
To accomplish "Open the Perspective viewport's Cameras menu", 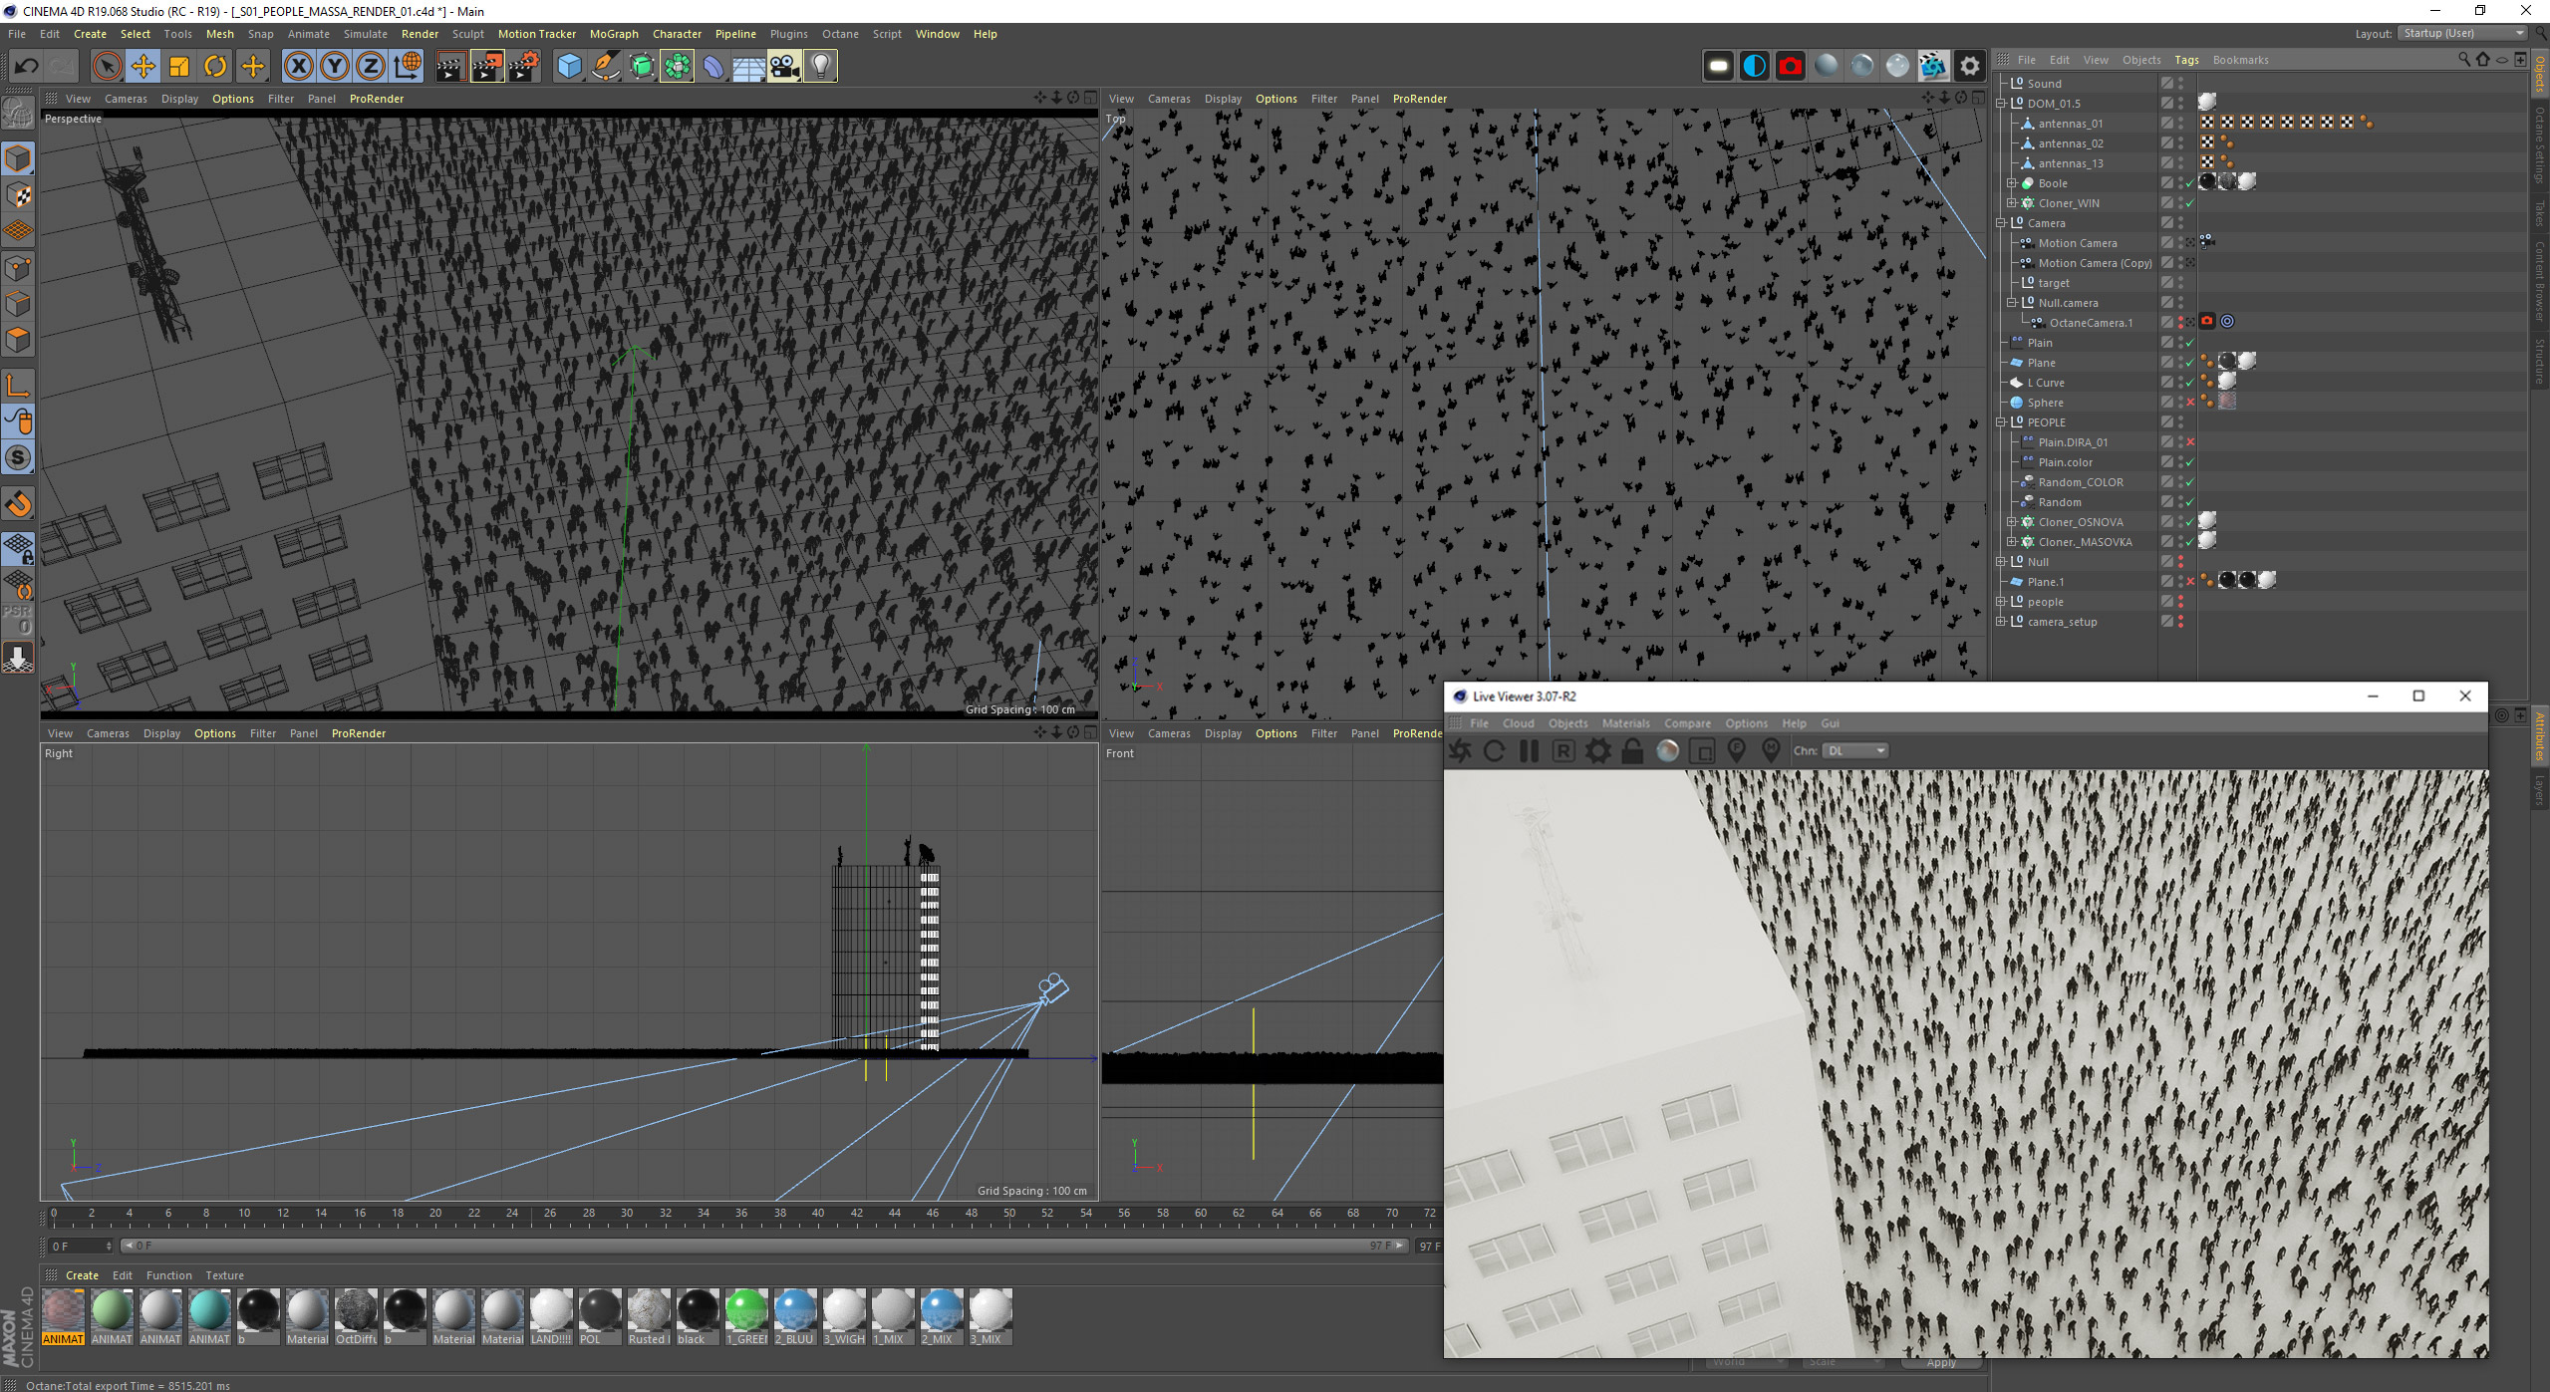I will (126, 99).
